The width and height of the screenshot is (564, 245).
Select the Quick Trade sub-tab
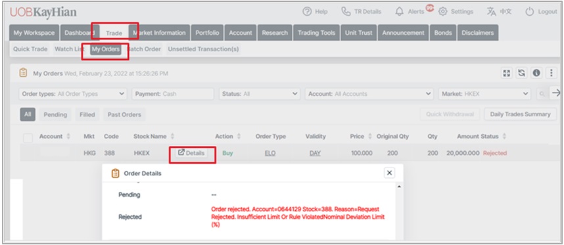point(30,49)
